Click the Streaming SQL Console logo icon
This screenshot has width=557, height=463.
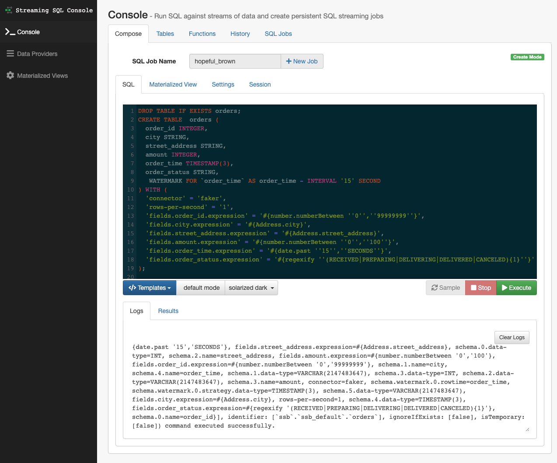(9, 10)
